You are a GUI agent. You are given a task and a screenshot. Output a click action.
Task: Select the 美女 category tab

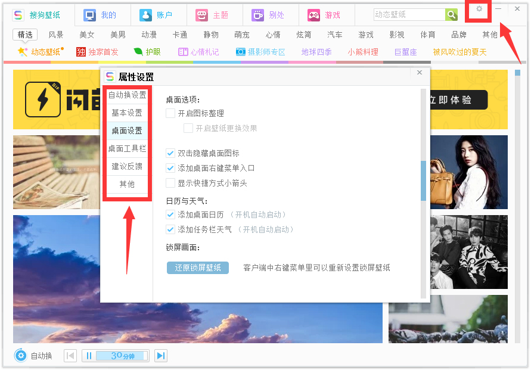(x=86, y=35)
